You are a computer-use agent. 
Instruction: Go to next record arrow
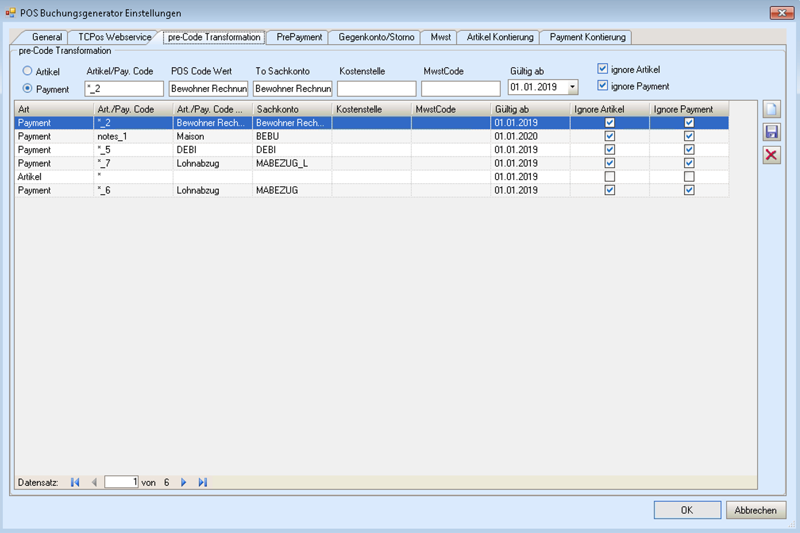point(184,482)
